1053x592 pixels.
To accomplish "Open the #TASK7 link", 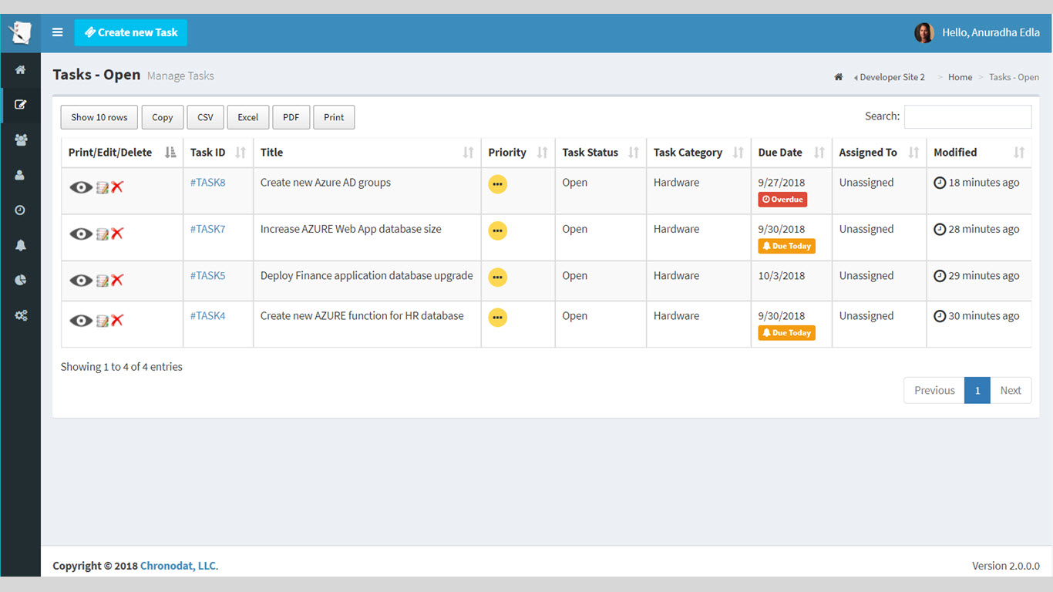I will click(x=208, y=229).
